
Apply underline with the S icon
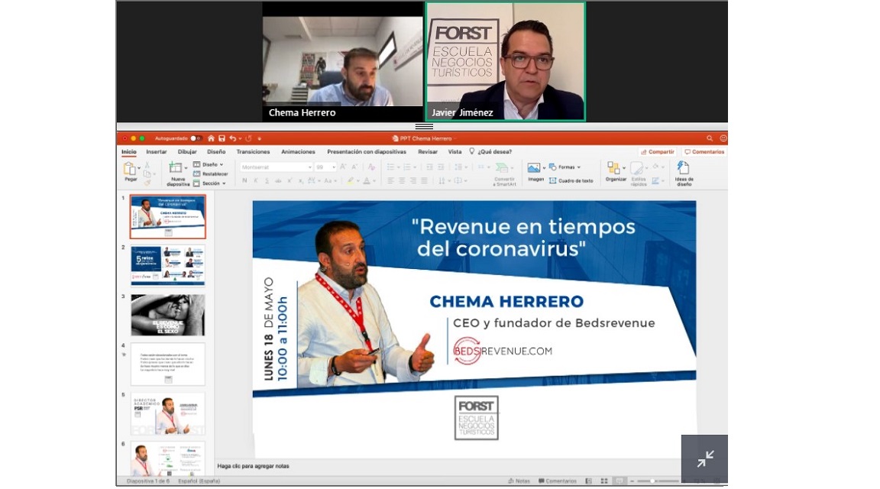(267, 181)
